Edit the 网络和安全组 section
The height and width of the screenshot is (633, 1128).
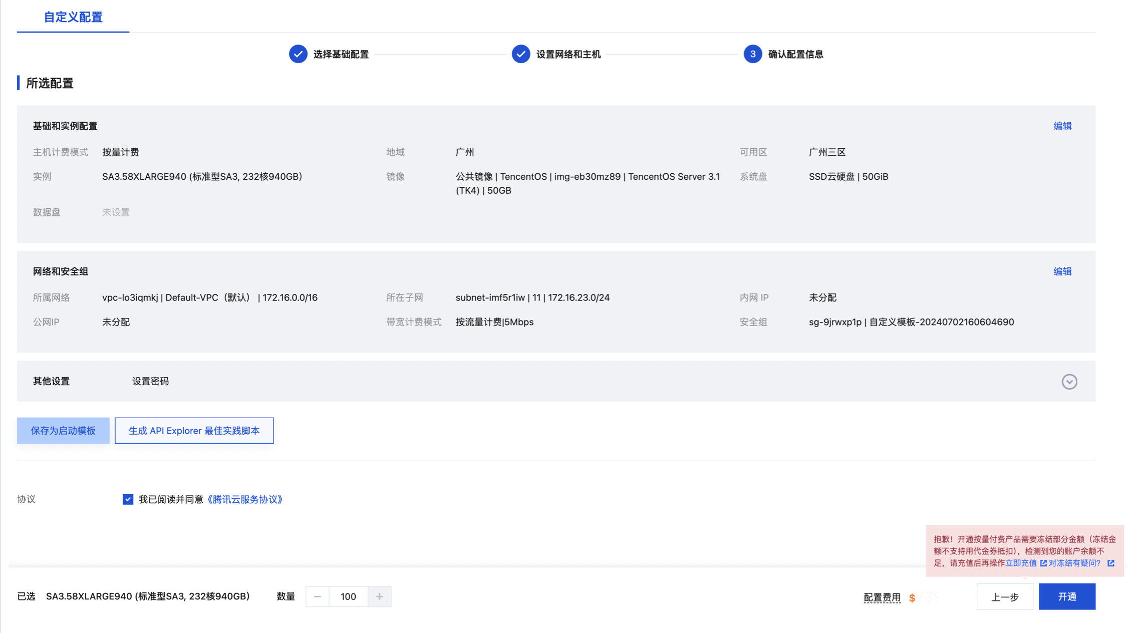(1062, 271)
